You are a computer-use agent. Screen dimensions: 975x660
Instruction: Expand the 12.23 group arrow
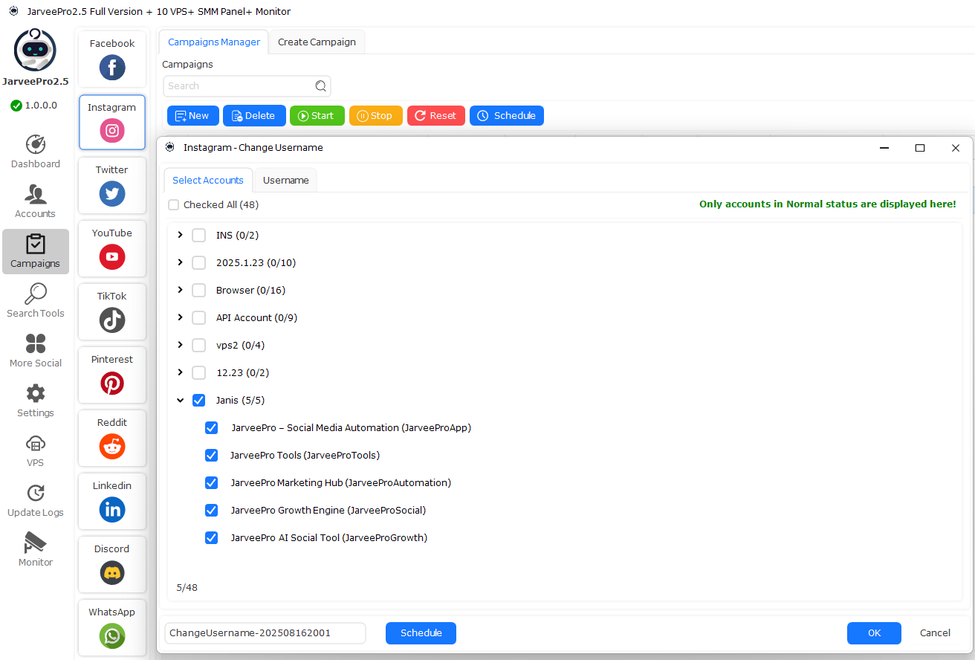(x=180, y=372)
